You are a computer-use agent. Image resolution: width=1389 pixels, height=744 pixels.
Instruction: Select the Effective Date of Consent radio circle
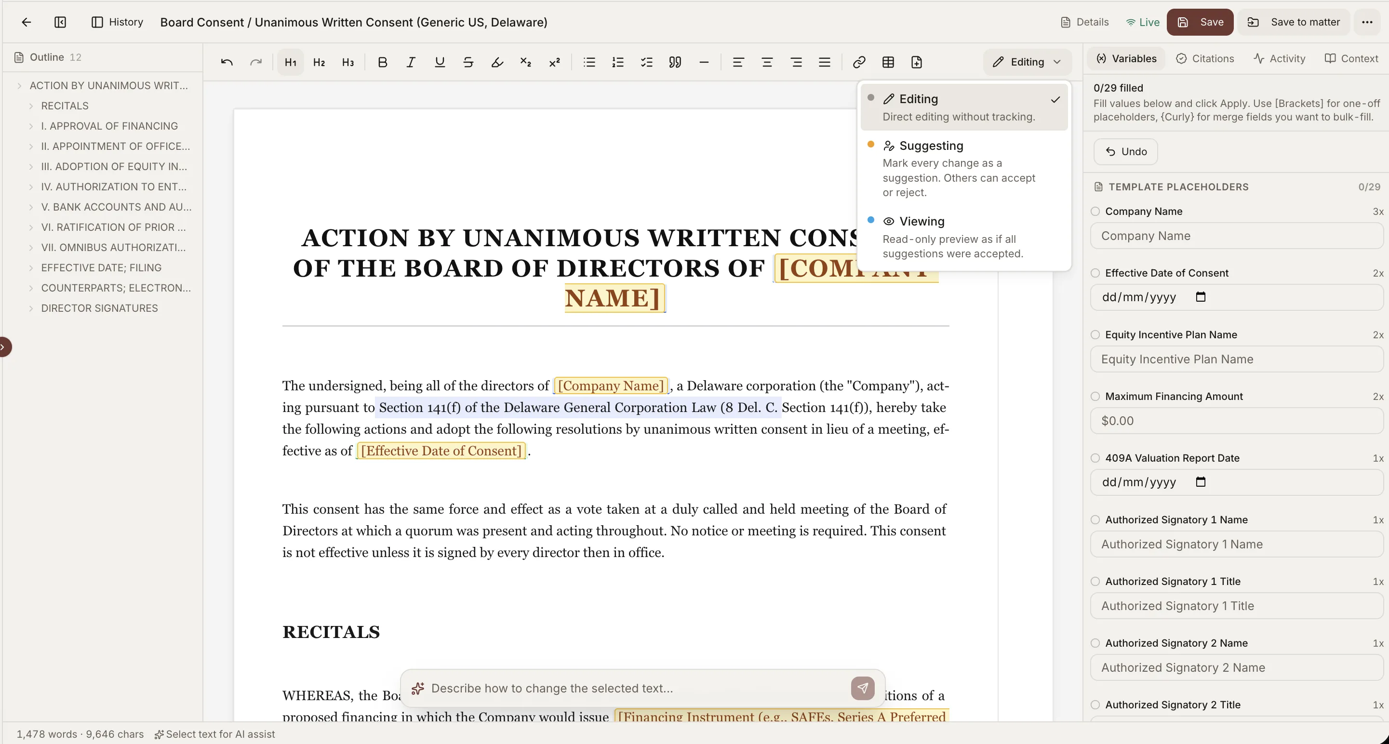click(x=1095, y=273)
